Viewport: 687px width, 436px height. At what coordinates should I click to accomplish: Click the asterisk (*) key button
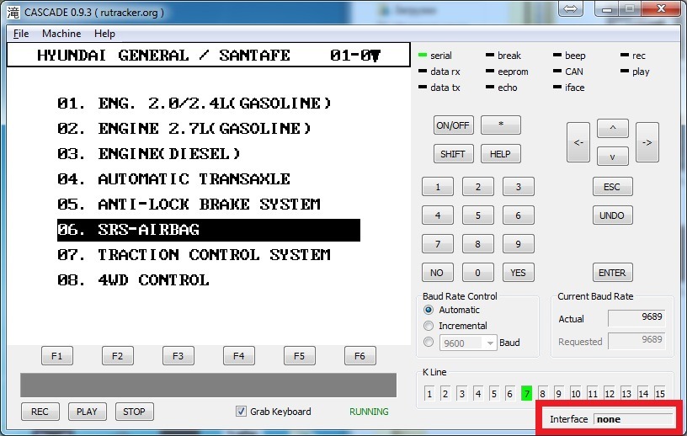tap(500, 125)
